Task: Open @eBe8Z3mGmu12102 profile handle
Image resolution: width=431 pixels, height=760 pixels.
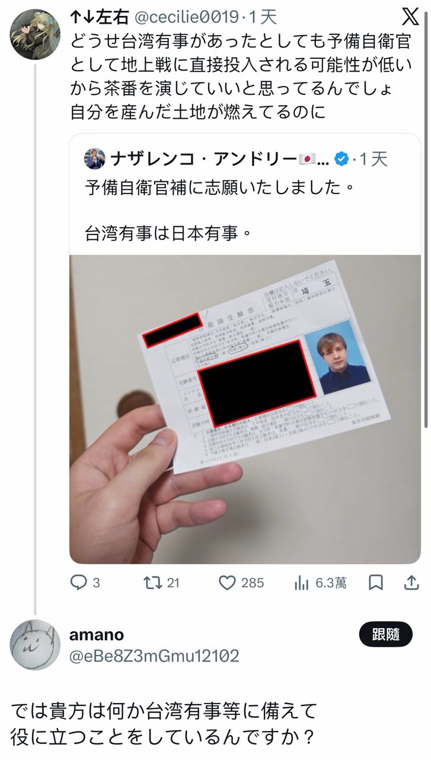Action: [155, 656]
